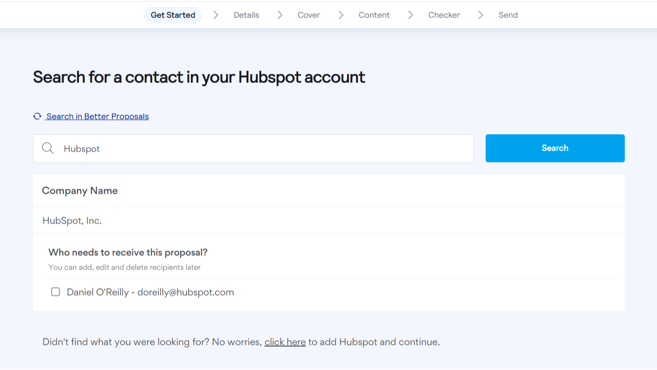The width and height of the screenshot is (657, 370).
Task: Click chevron arrow between Get Started and Details
Action: [x=216, y=15]
